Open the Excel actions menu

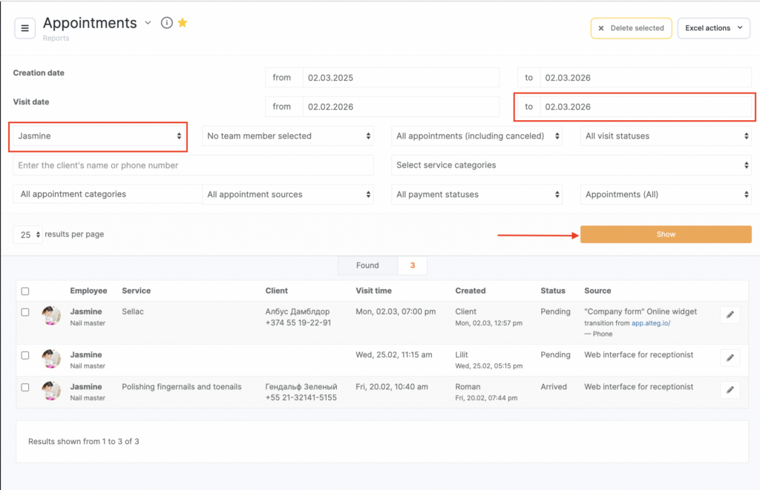click(x=713, y=28)
